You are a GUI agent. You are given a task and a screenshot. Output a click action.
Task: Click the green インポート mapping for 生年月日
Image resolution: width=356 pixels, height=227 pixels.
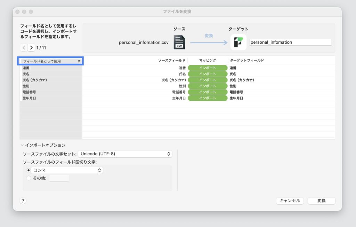(x=208, y=98)
